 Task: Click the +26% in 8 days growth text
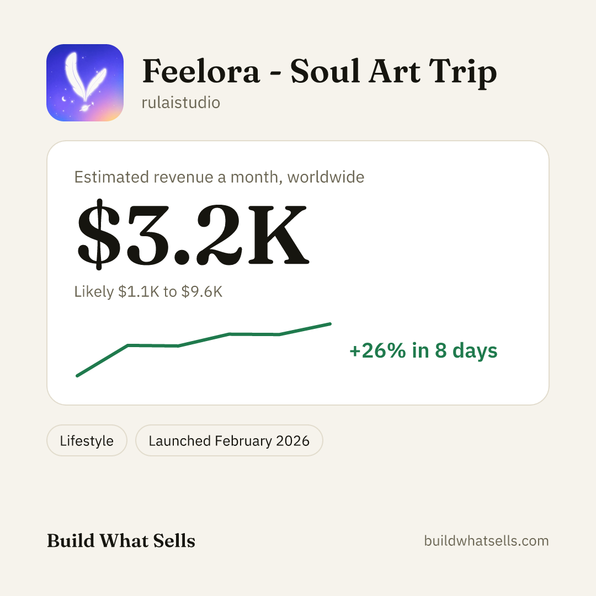(x=423, y=350)
